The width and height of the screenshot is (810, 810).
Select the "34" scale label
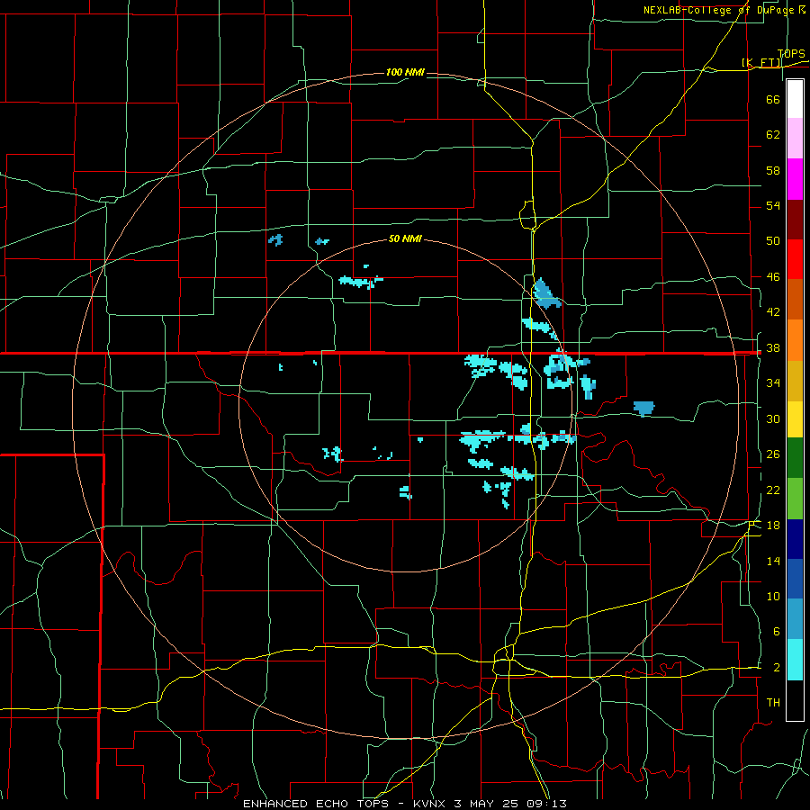(773, 383)
